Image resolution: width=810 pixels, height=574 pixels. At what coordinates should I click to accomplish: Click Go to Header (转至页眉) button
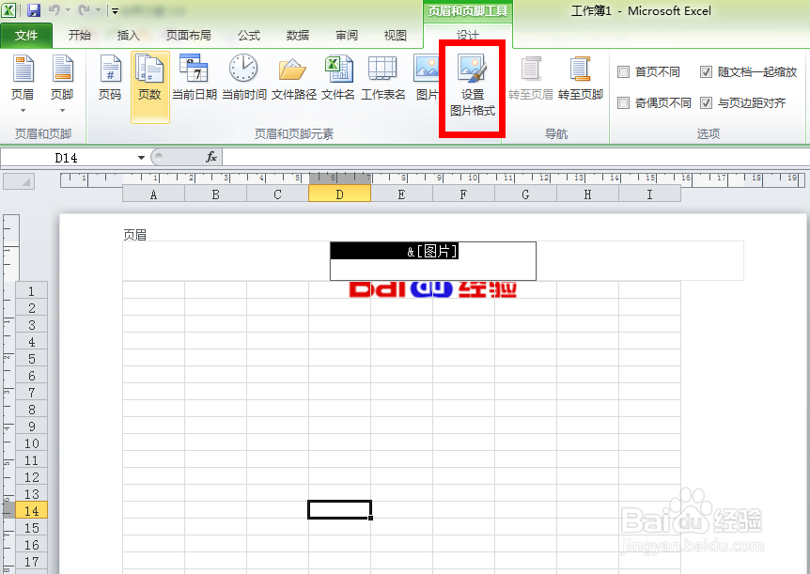(x=531, y=77)
